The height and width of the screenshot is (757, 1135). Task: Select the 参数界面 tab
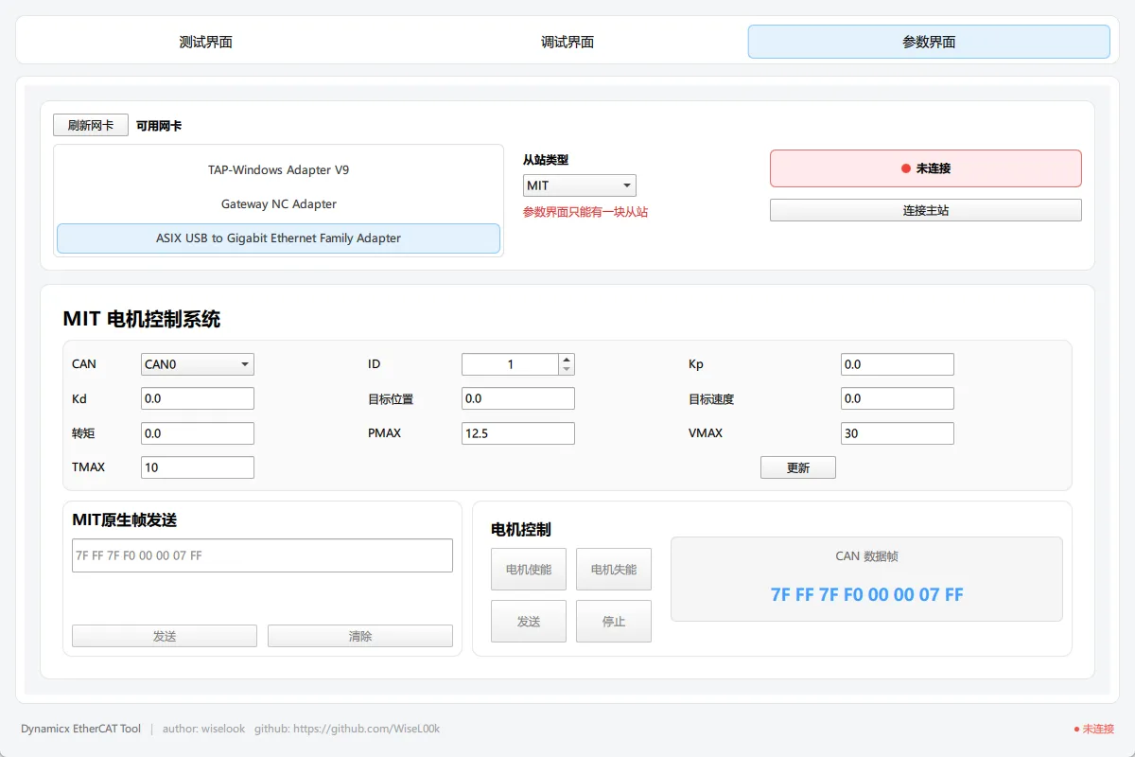coord(929,42)
